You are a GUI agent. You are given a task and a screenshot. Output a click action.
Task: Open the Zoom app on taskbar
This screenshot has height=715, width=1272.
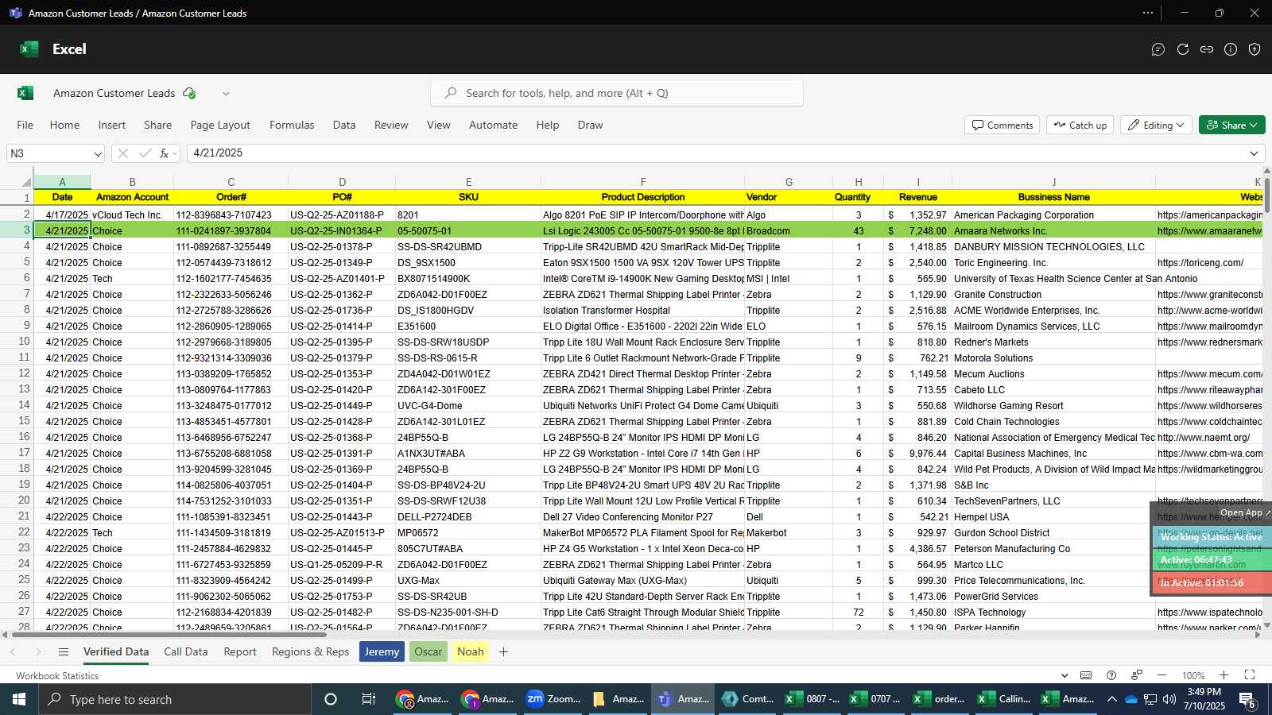tap(553, 699)
